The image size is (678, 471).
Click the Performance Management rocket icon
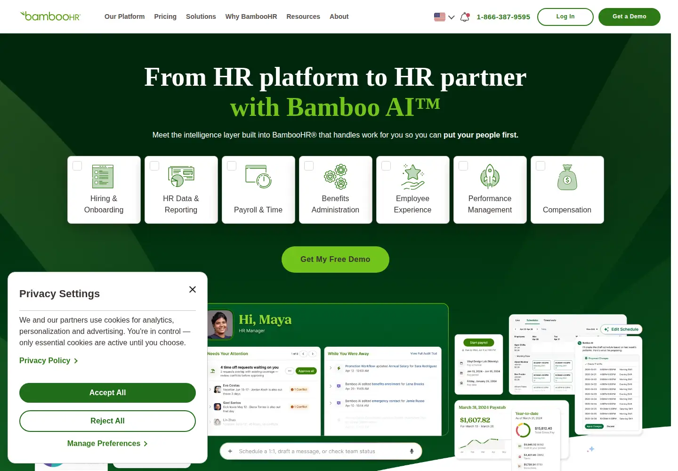tap(490, 177)
